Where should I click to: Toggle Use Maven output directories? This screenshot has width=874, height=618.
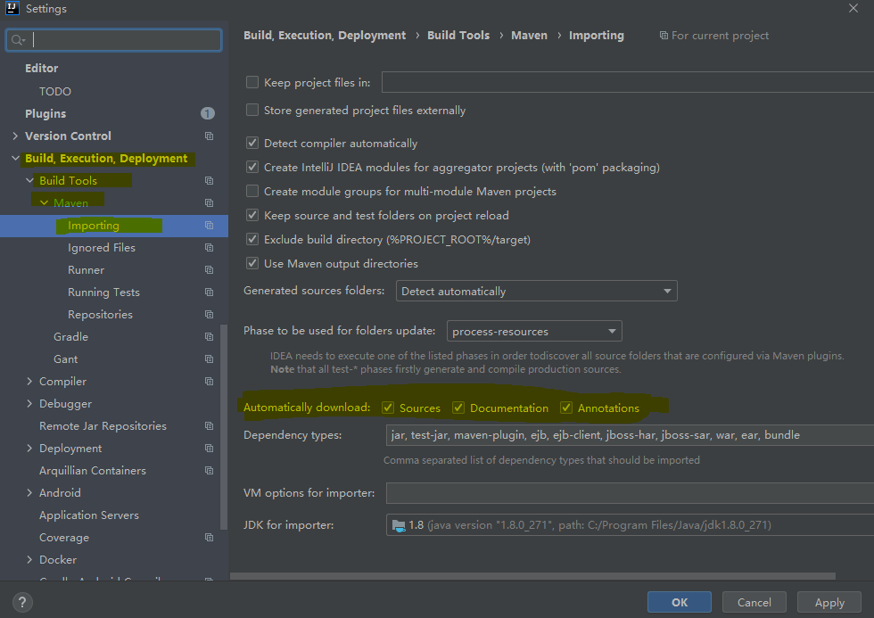[x=252, y=264]
